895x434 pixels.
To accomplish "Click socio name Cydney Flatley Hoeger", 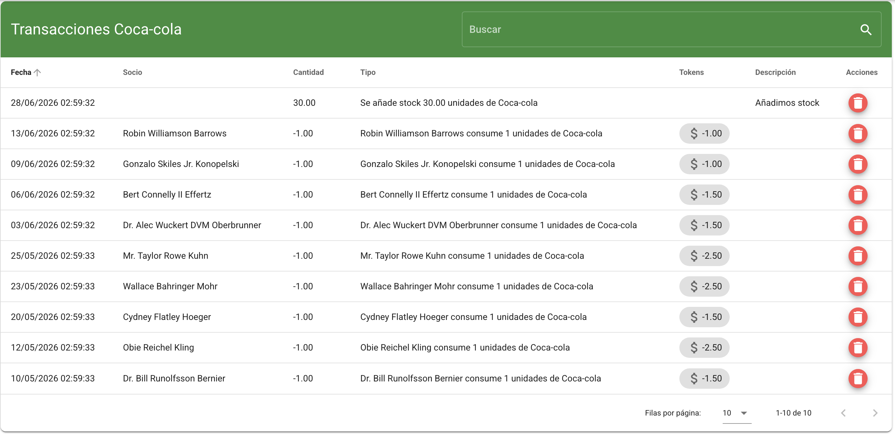I will coord(167,317).
